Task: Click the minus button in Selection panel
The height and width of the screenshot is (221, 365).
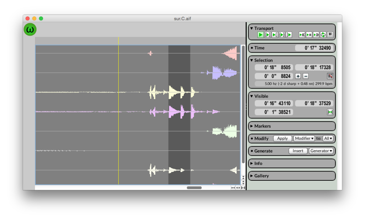Action: [x=305, y=76]
